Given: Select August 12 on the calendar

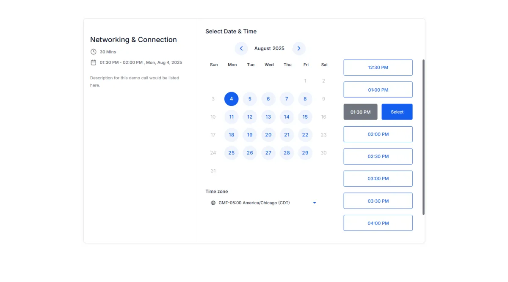Looking at the screenshot, I should 250,117.
